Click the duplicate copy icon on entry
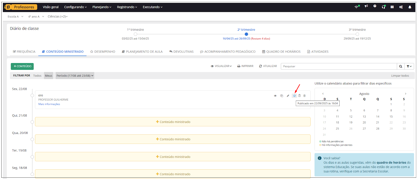Image resolution: width=418 pixels, height=179 pixels. click(282, 96)
